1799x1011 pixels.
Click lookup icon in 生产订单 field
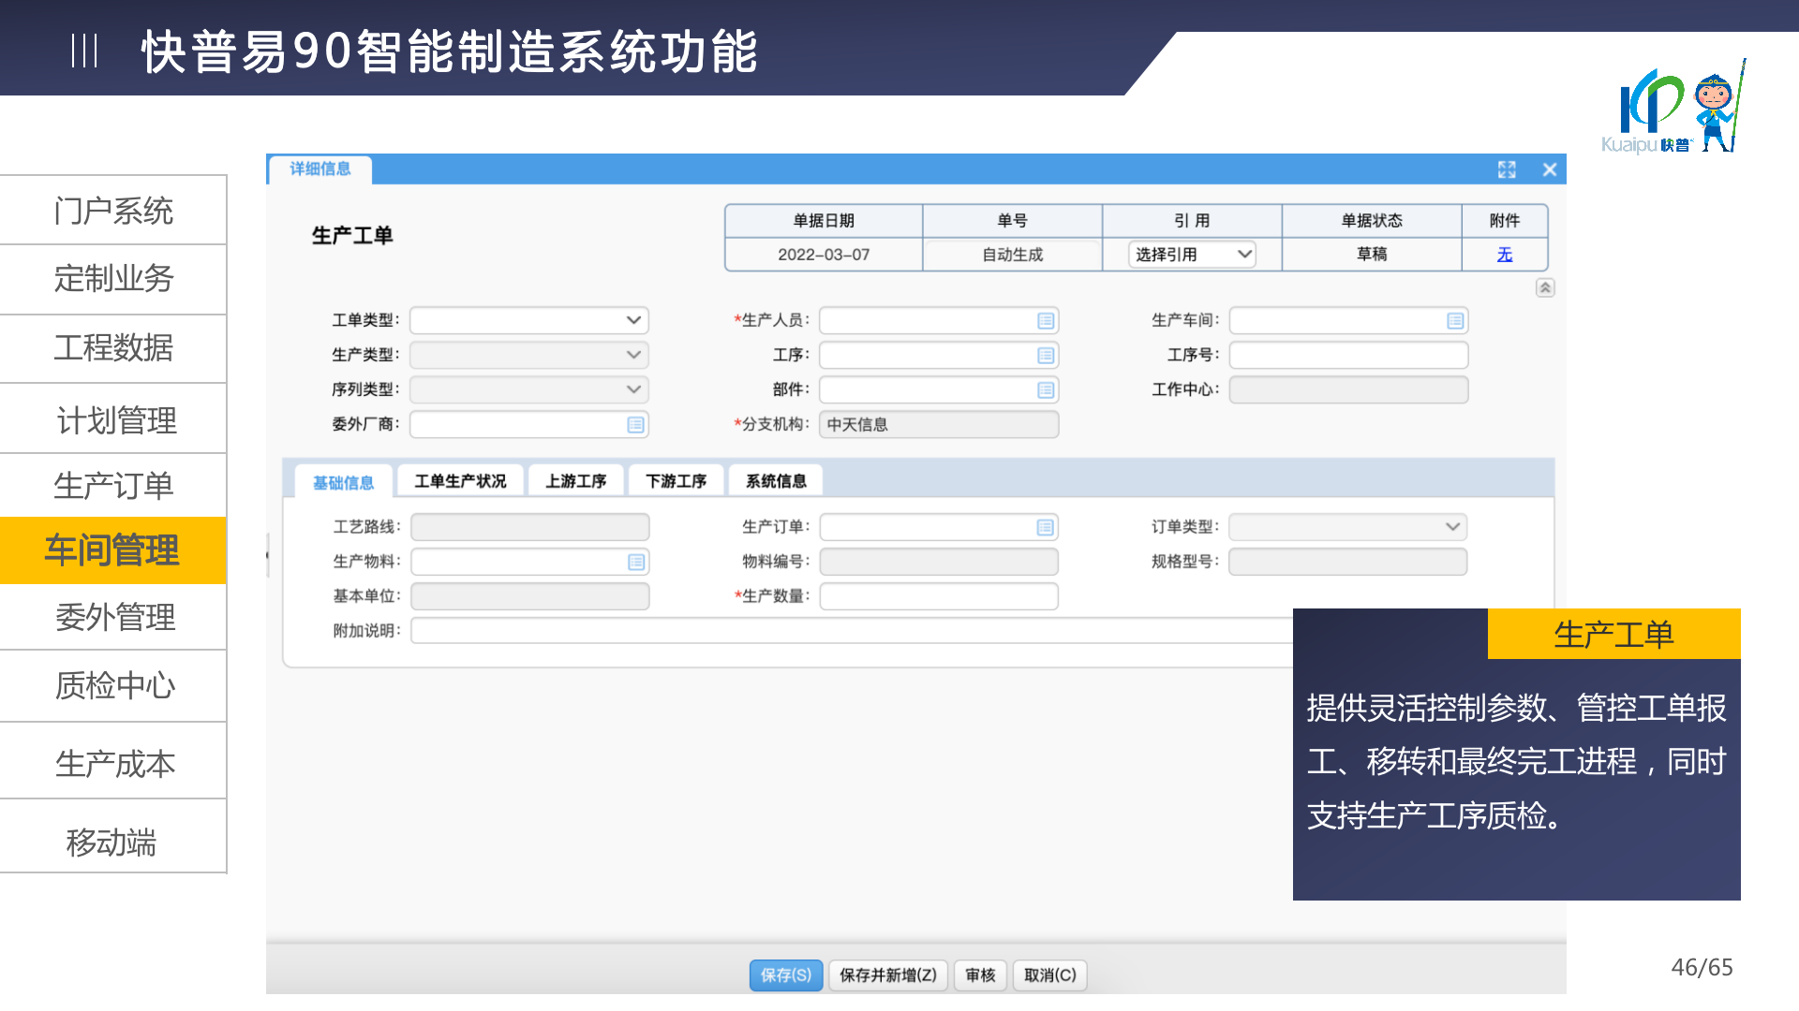(x=1045, y=528)
